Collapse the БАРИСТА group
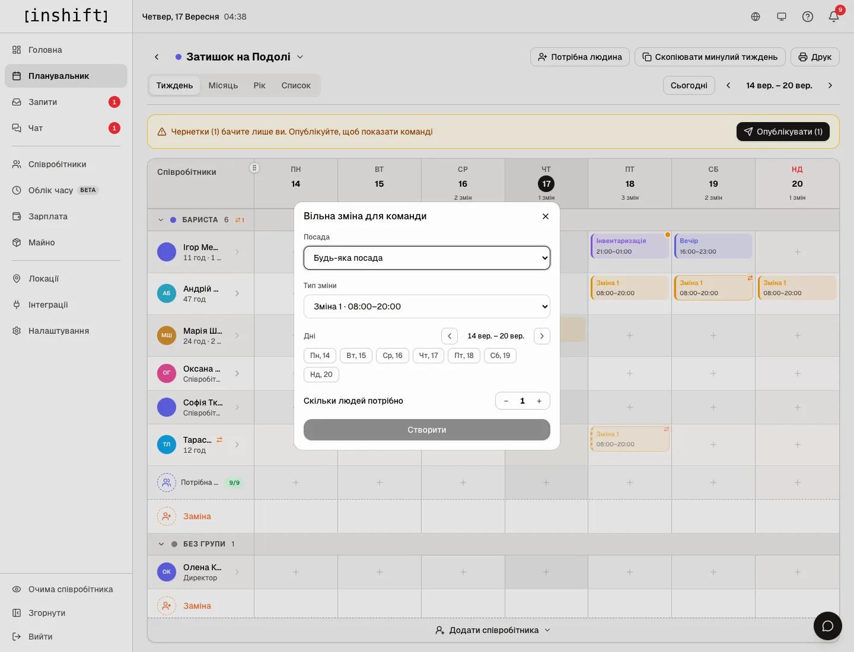Image resolution: width=854 pixels, height=652 pixels. click(x=161, y=220)
